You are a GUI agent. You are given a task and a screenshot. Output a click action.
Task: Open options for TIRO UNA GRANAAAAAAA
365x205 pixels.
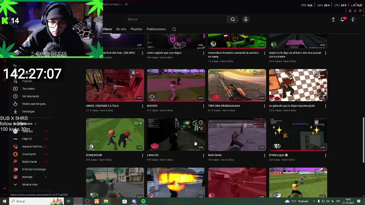(x=265, y=106)
